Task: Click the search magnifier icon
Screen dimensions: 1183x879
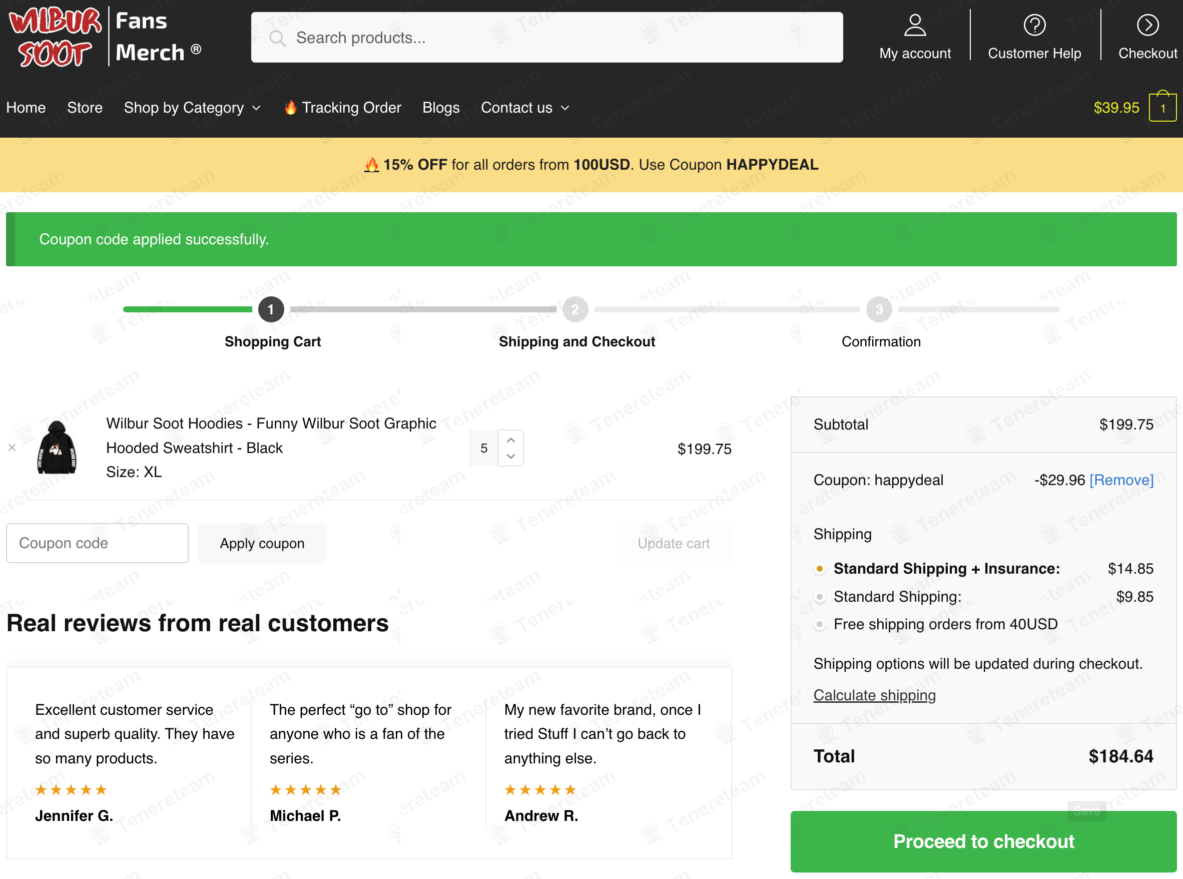Action: coord(277,38)
